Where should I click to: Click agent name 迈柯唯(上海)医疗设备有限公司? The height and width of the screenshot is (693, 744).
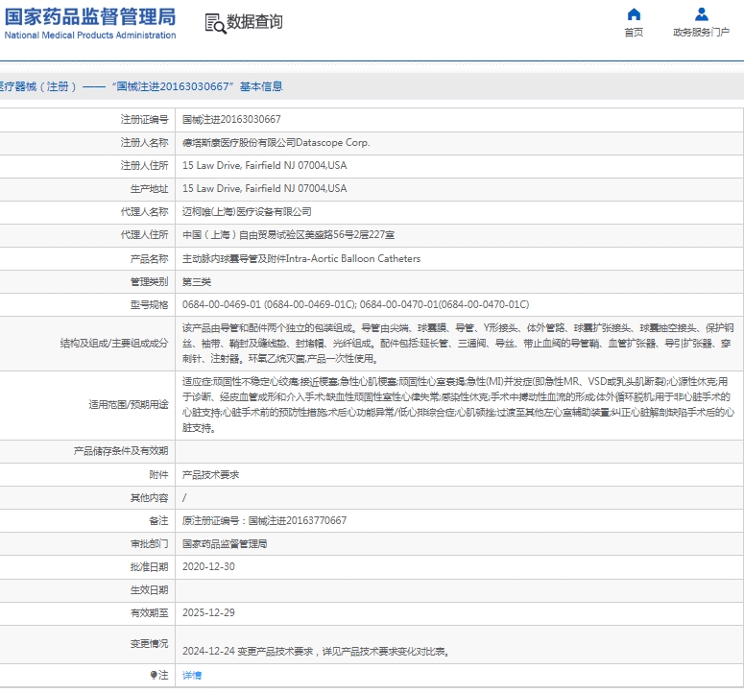click(247, 212)
